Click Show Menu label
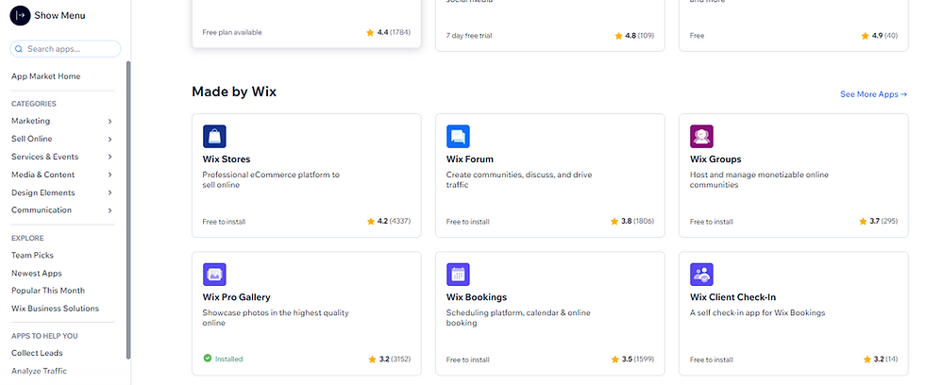925x385 pixels. click(x=59, y=15)
